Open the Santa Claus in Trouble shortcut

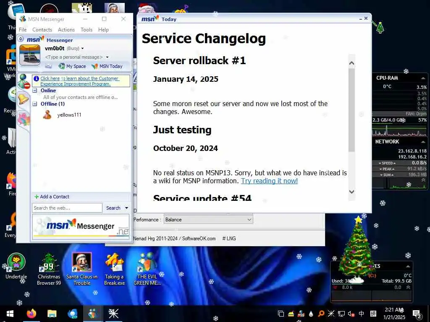[x=82, y=269]
